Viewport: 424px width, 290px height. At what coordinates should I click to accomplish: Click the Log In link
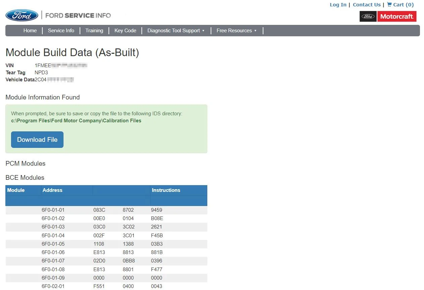point(338,5)
